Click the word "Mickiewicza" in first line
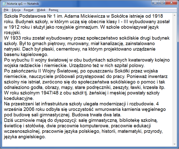 (x=93, y=16)
